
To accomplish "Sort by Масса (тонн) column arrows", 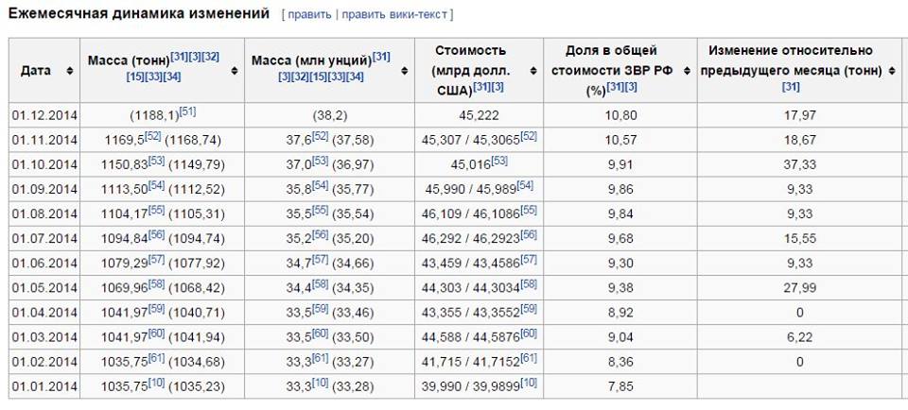I will 235,71.
